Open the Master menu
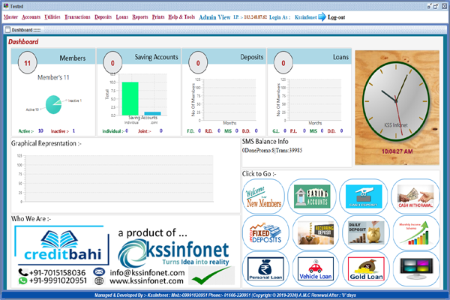 [x=10, y=17]
